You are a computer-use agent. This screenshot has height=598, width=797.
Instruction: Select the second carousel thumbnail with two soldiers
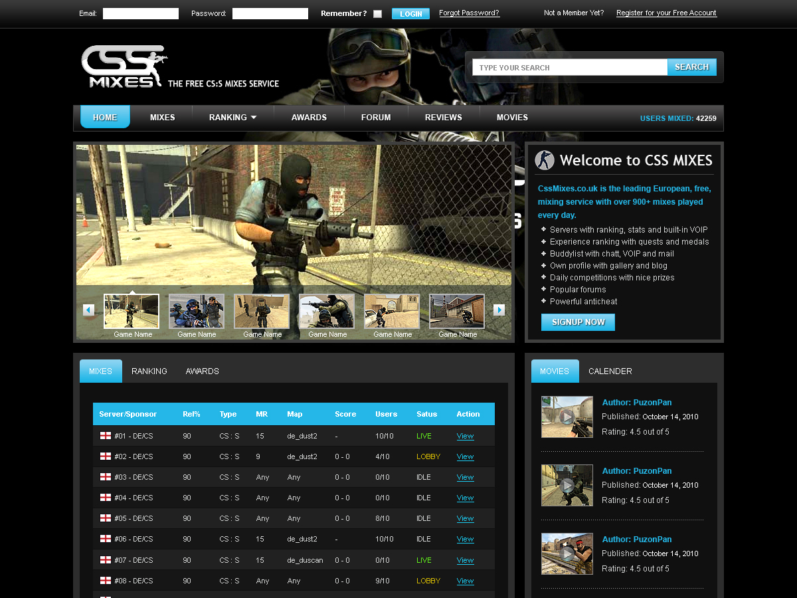[x=197, y=312]
